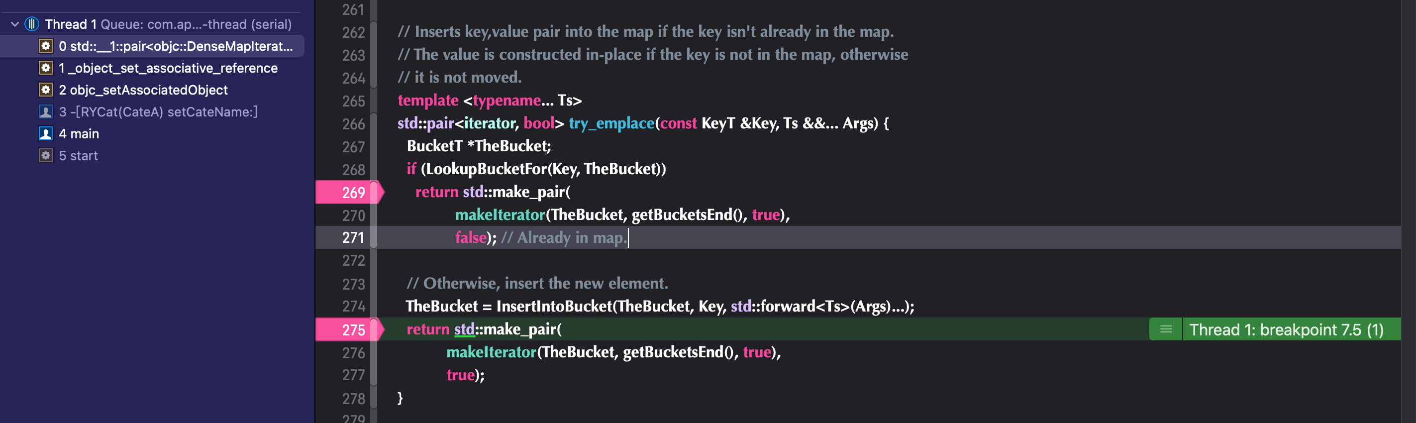Click Thread 1: breakpoint 7.5 (1) annotation
The height and width of the screenshot is (423, 1416).
[x=1286, y=329]
